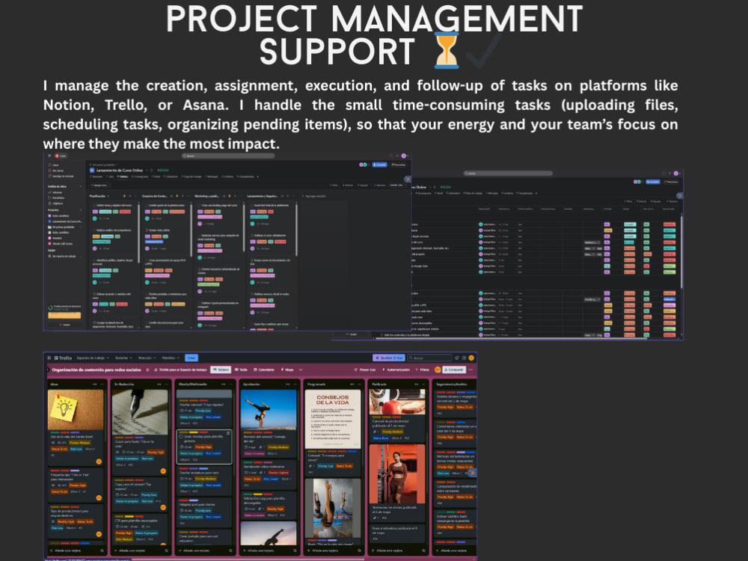Image resolution: width=748 pixels, height=561 pixels.
Task: Click the Asana list window search bar
Action: point(508,174)
